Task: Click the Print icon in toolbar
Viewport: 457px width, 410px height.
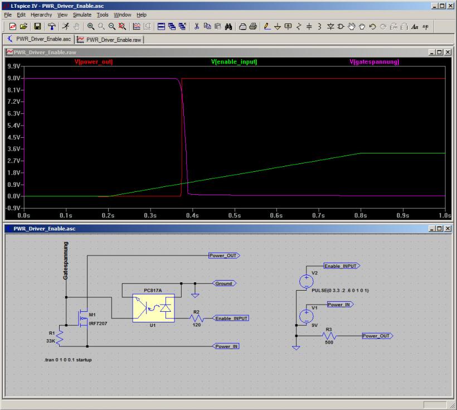Action: [x=252, y=26]
